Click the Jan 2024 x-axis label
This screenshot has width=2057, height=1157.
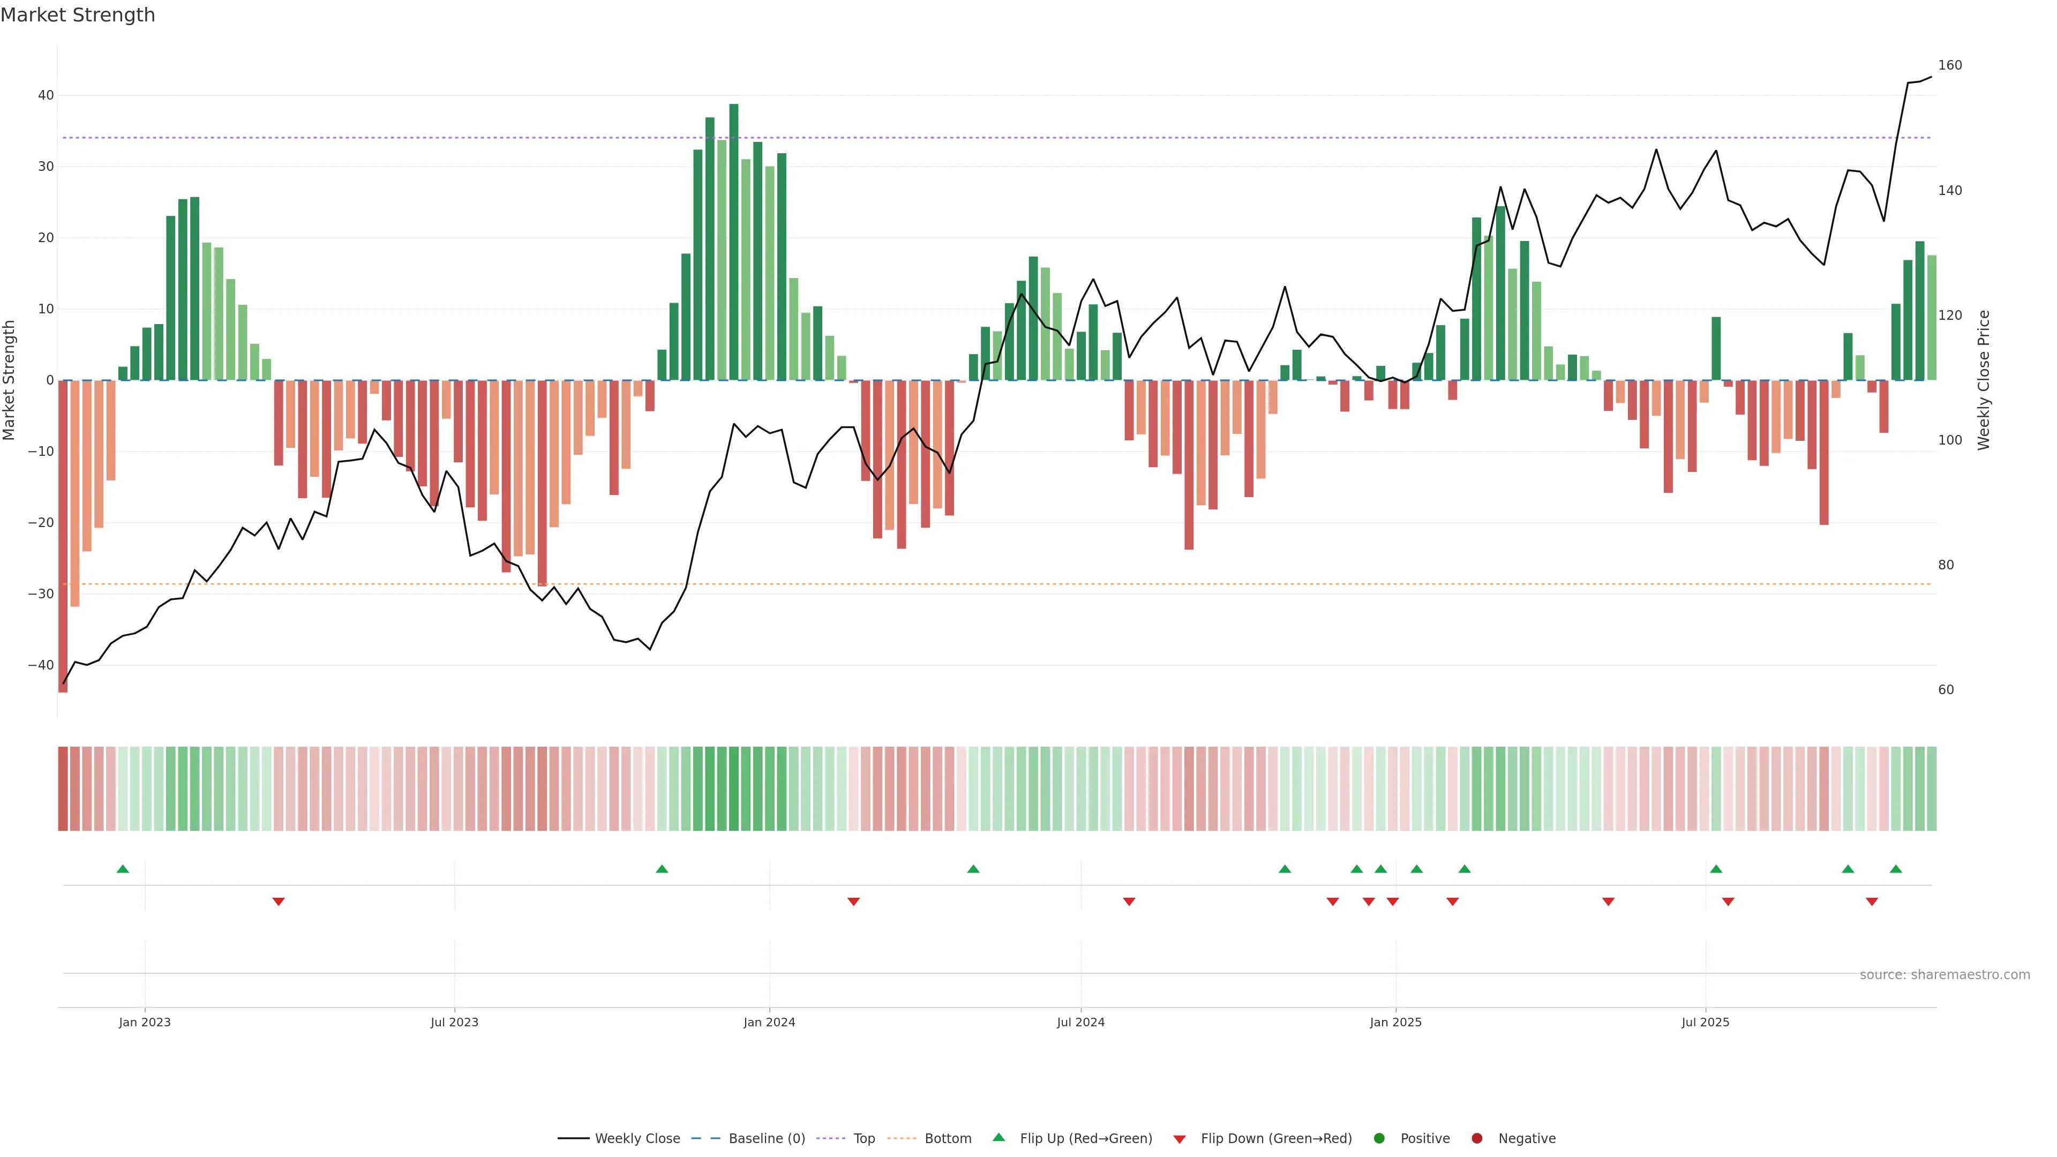[769, 1022]
